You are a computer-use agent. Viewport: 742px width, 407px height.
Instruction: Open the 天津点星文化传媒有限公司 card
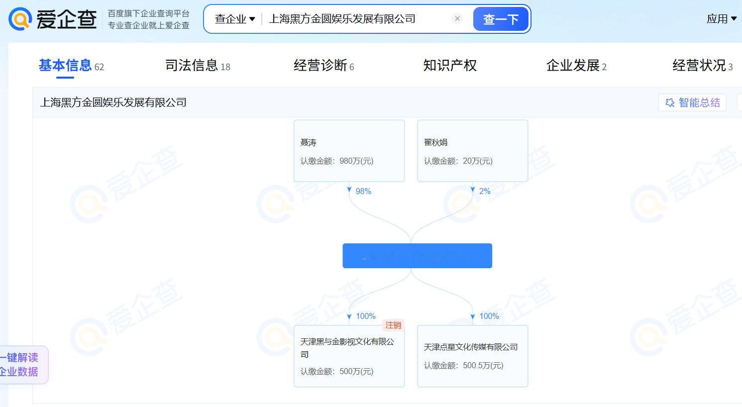click(x=472, y=356)
